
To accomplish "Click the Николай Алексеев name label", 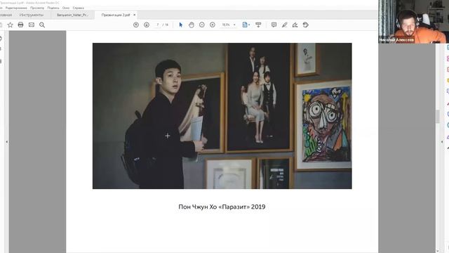I will point(396,40).
